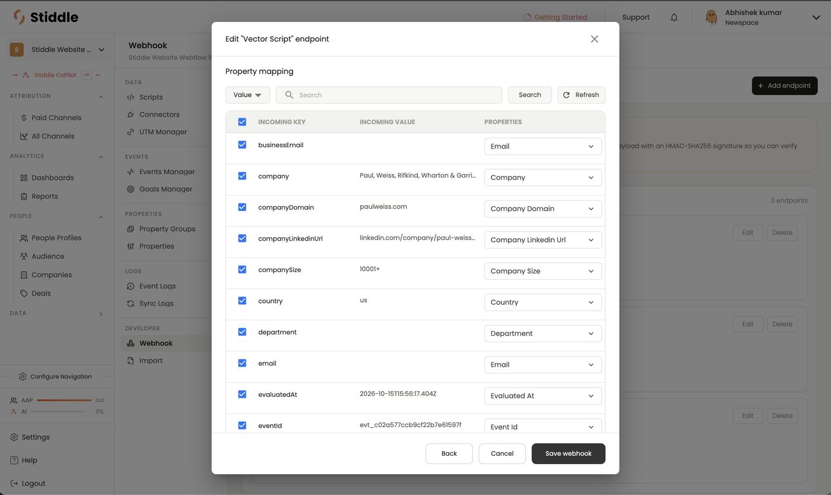Viewport: 831px width, 495px height.
Task: Click the Settings gear icon
Action: 14,437
